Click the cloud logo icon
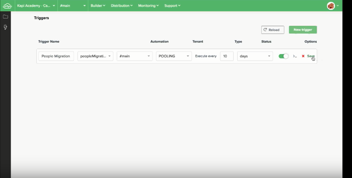The height and width of the screenshot is (178, 352). [x=7, y=6]
